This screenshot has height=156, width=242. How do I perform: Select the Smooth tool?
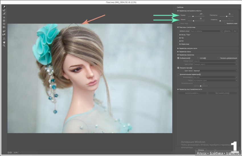[x=4, y=14]
